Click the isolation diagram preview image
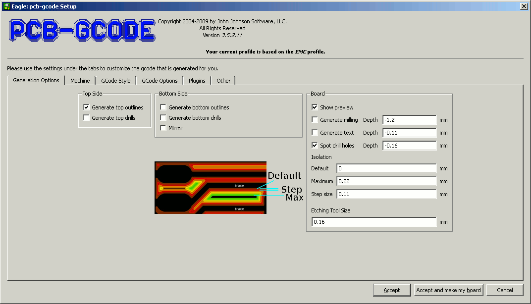The height and width of the screenshot is (304, 531). tap(229, 188)
